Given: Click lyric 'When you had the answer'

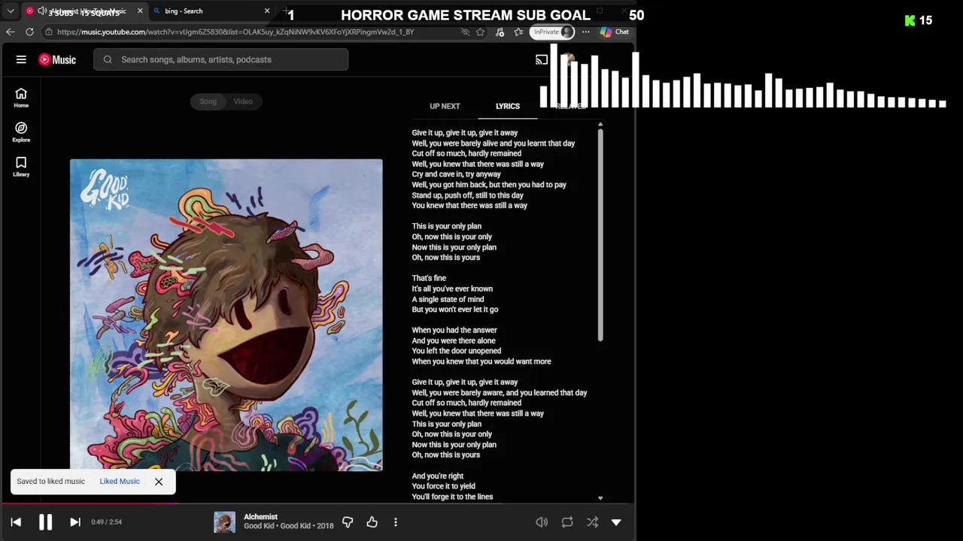Looking at the screenshot, I should click(454, 330).
